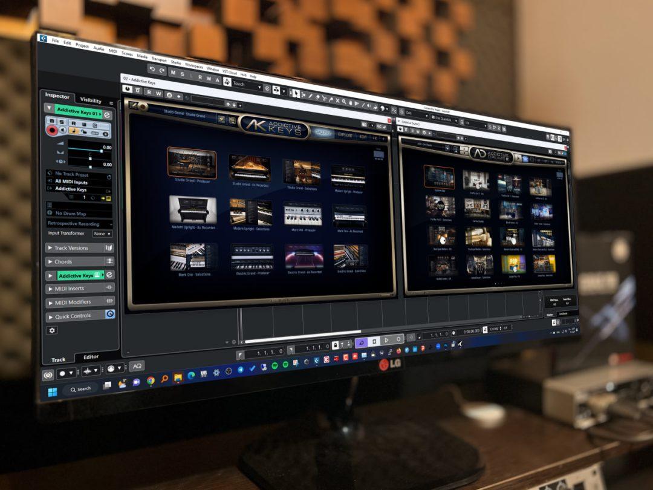653x490 pixels.
Task: Open the File menu
Action: [x=56, y=41]
